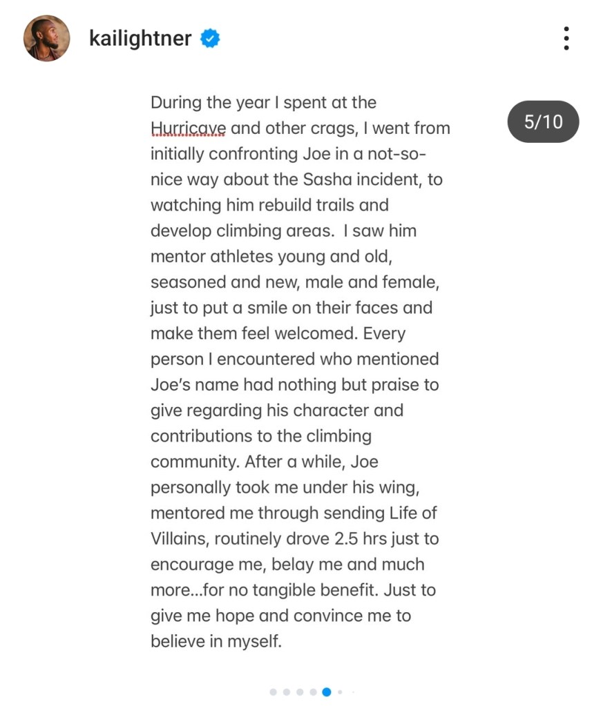Click the blue verified badge
Image resolution: width=601 pixels, height=706 pixels.
210,39
